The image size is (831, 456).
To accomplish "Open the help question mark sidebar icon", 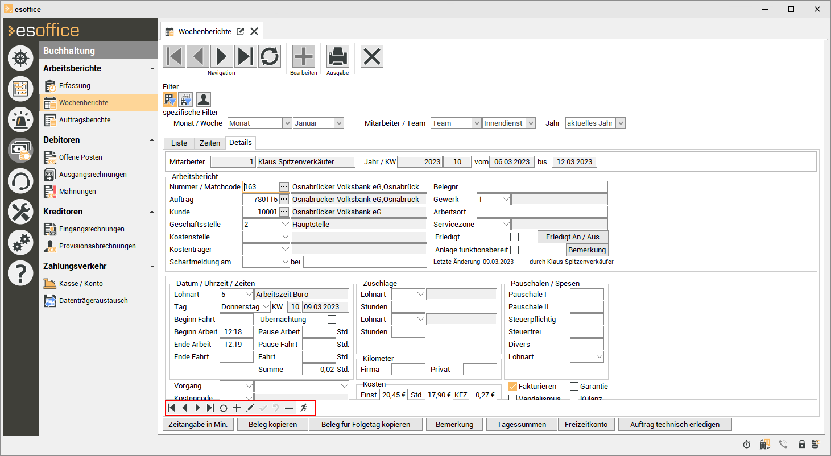I will pyautogui.click(x=20, y=273).
